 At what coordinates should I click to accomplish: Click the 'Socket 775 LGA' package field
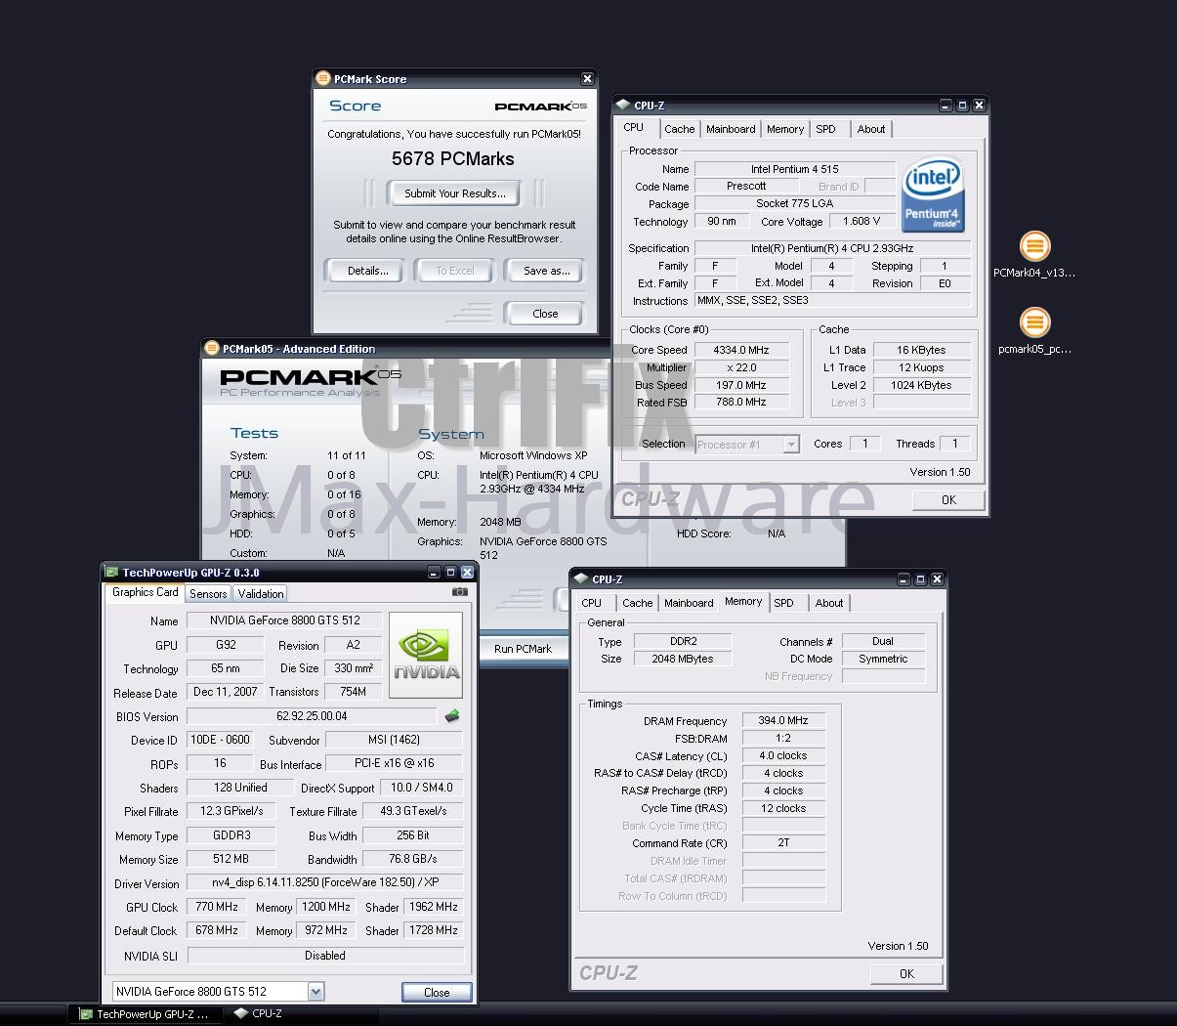tap(795, 204)
